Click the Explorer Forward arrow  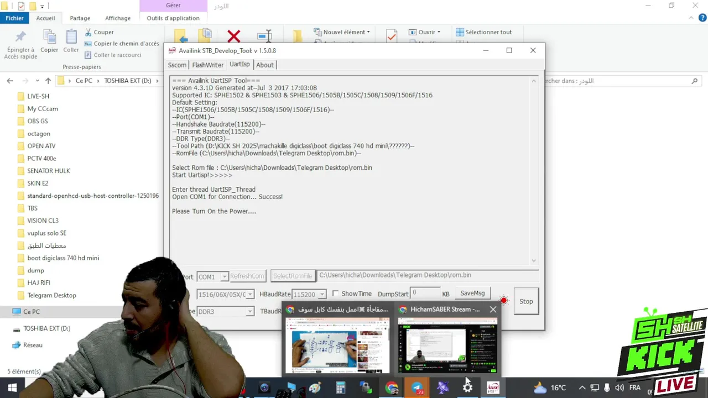click(x=24, y=81)
